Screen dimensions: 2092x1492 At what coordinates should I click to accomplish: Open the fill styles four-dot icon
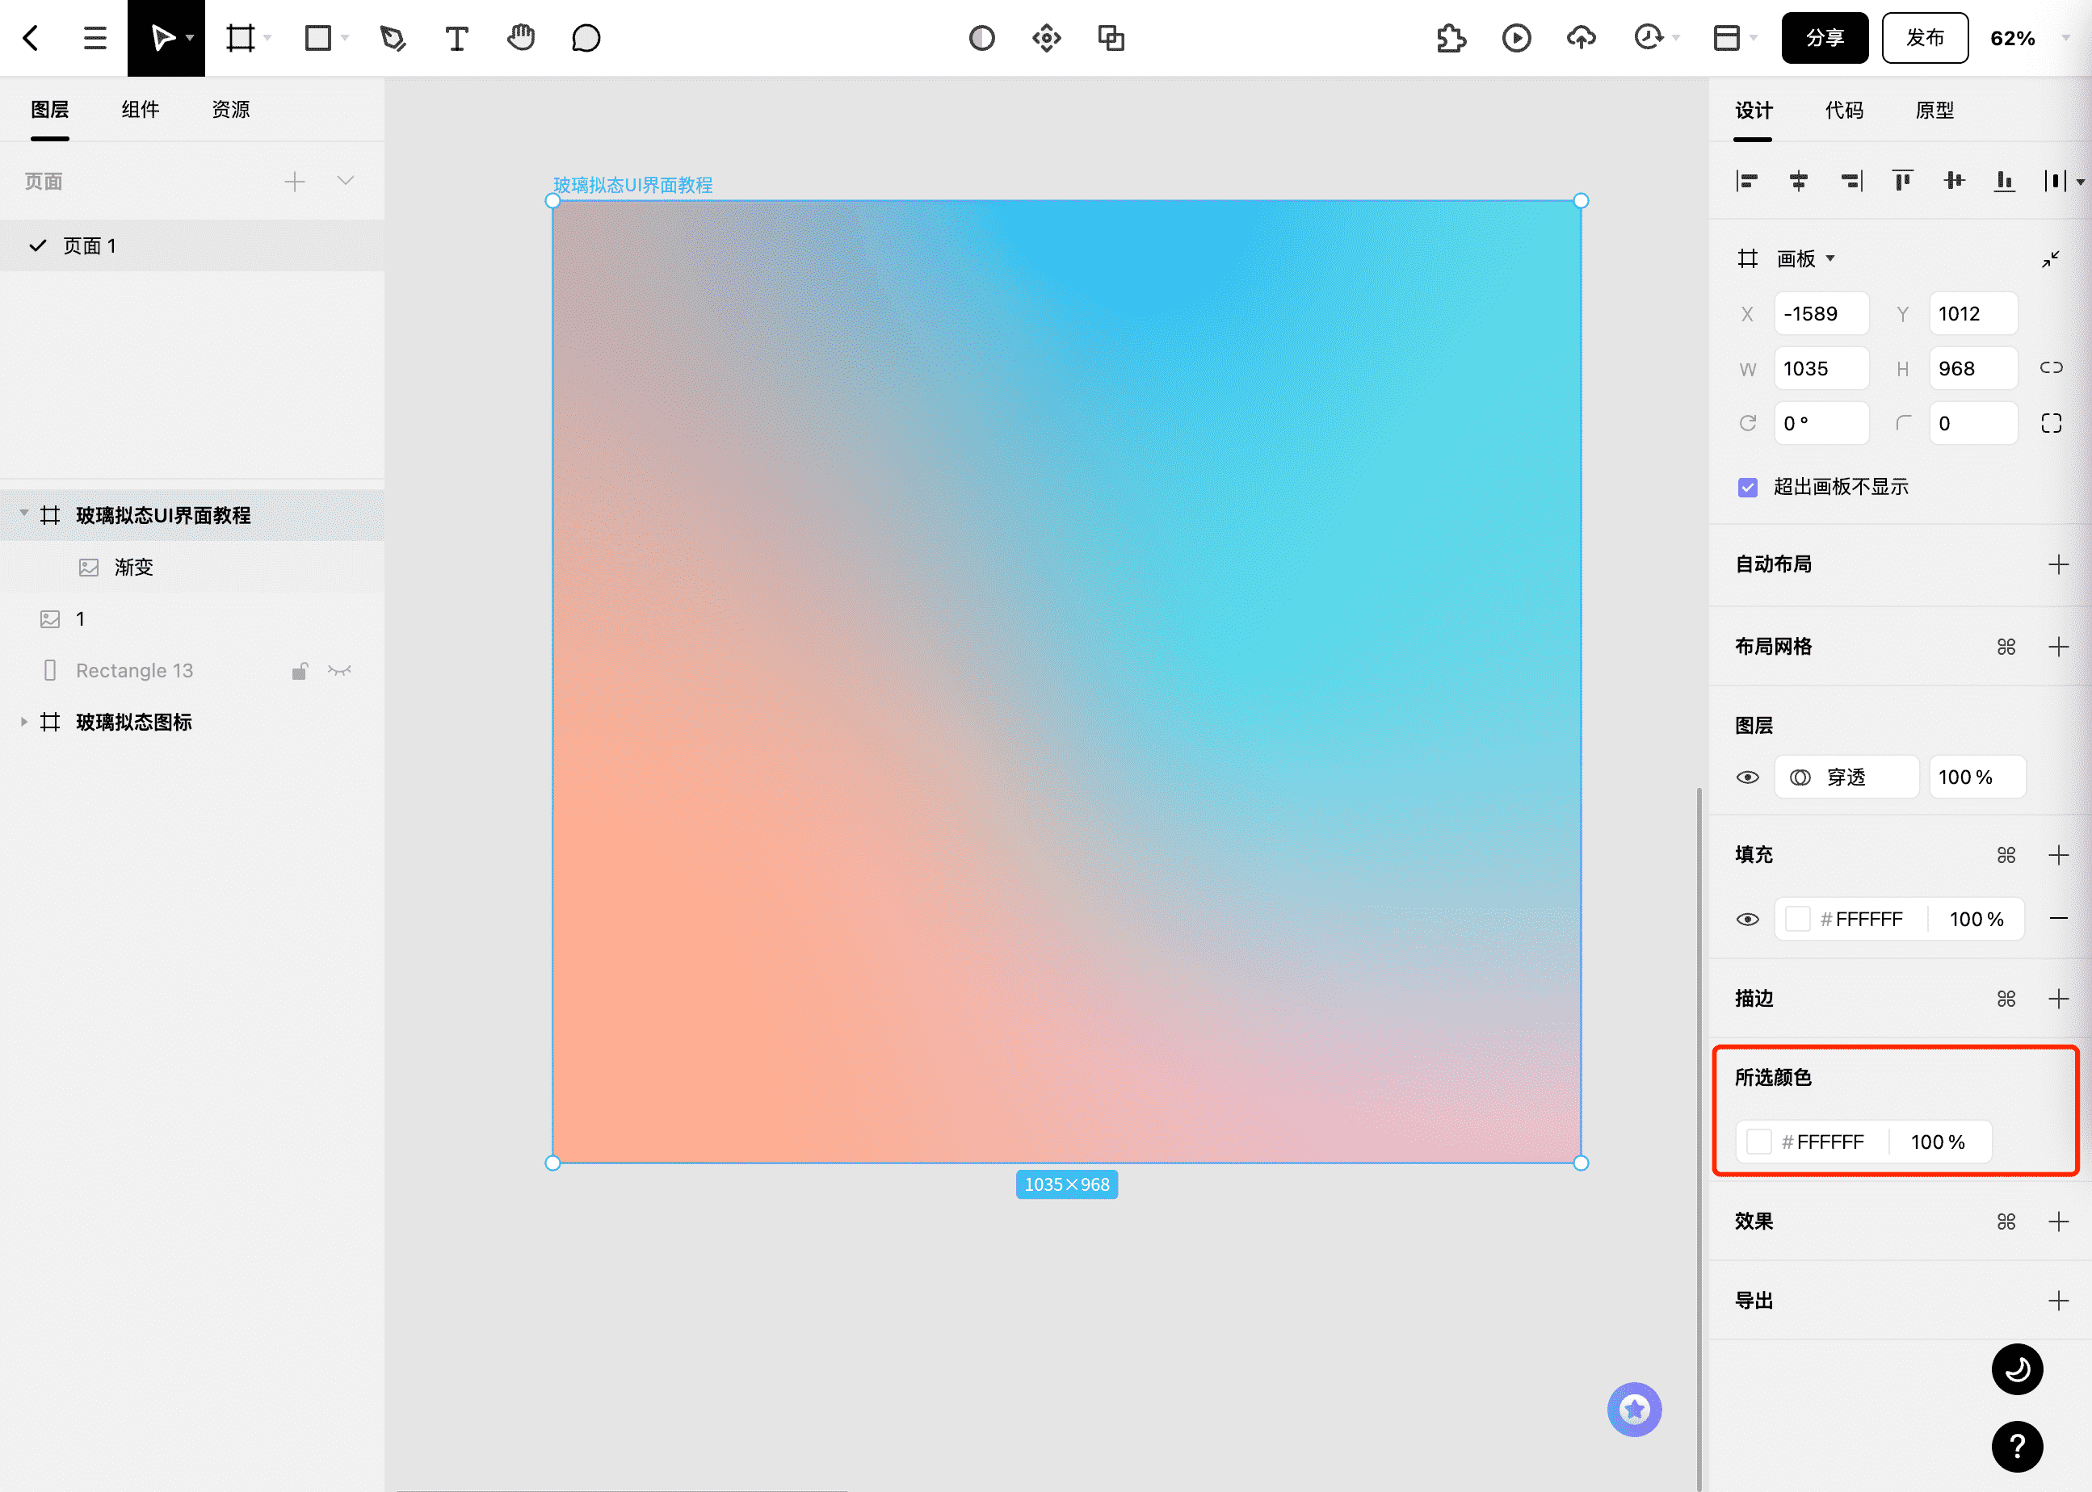coord(2006,855)
